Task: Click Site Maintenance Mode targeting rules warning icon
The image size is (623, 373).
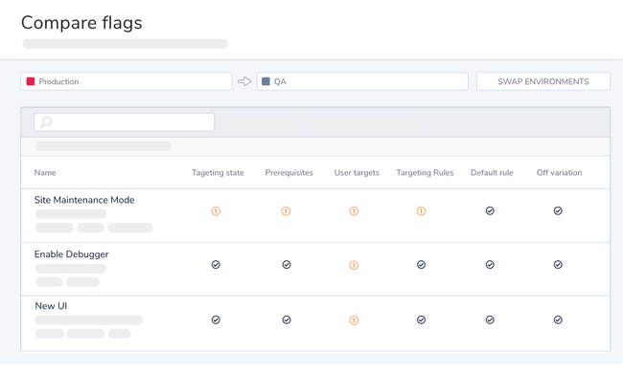Action: tap(421, 210)
